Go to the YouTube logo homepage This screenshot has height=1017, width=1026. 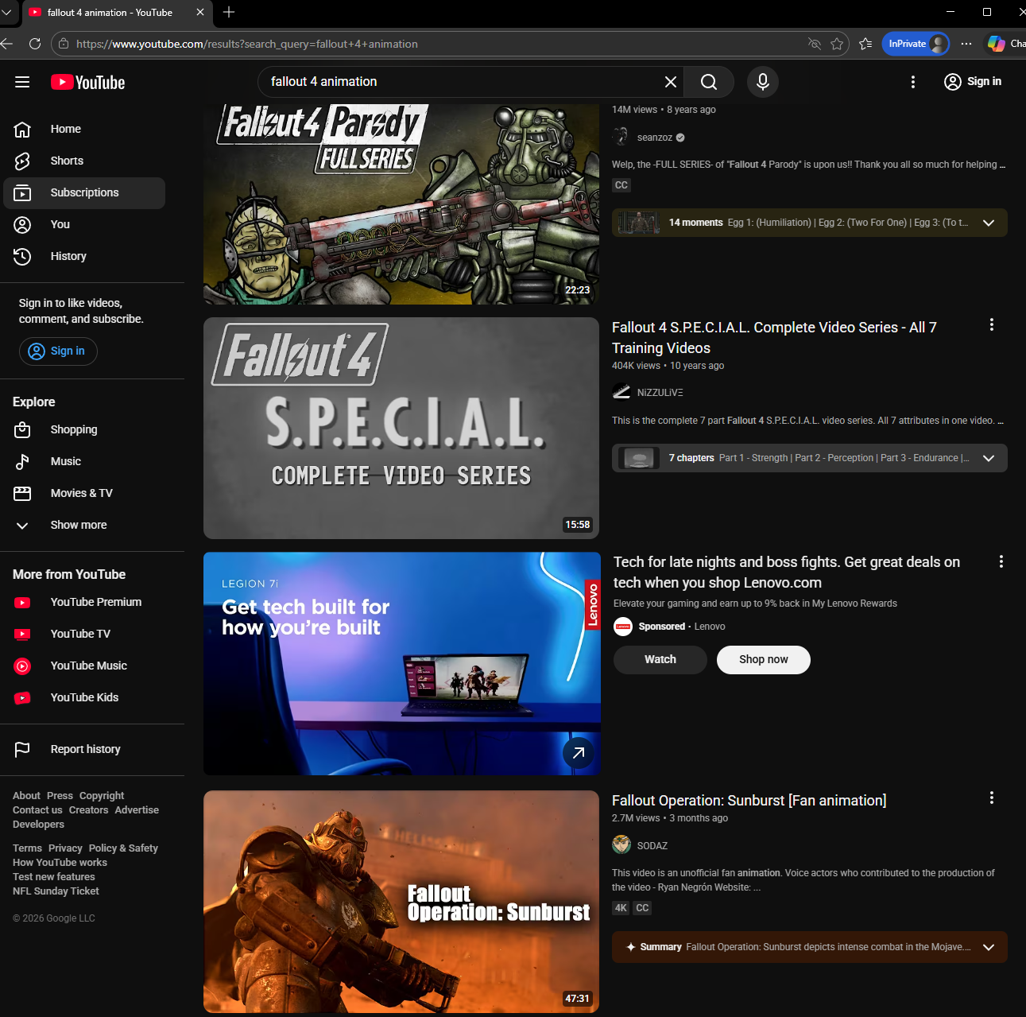pyautogui.click(x=88, y=82)
